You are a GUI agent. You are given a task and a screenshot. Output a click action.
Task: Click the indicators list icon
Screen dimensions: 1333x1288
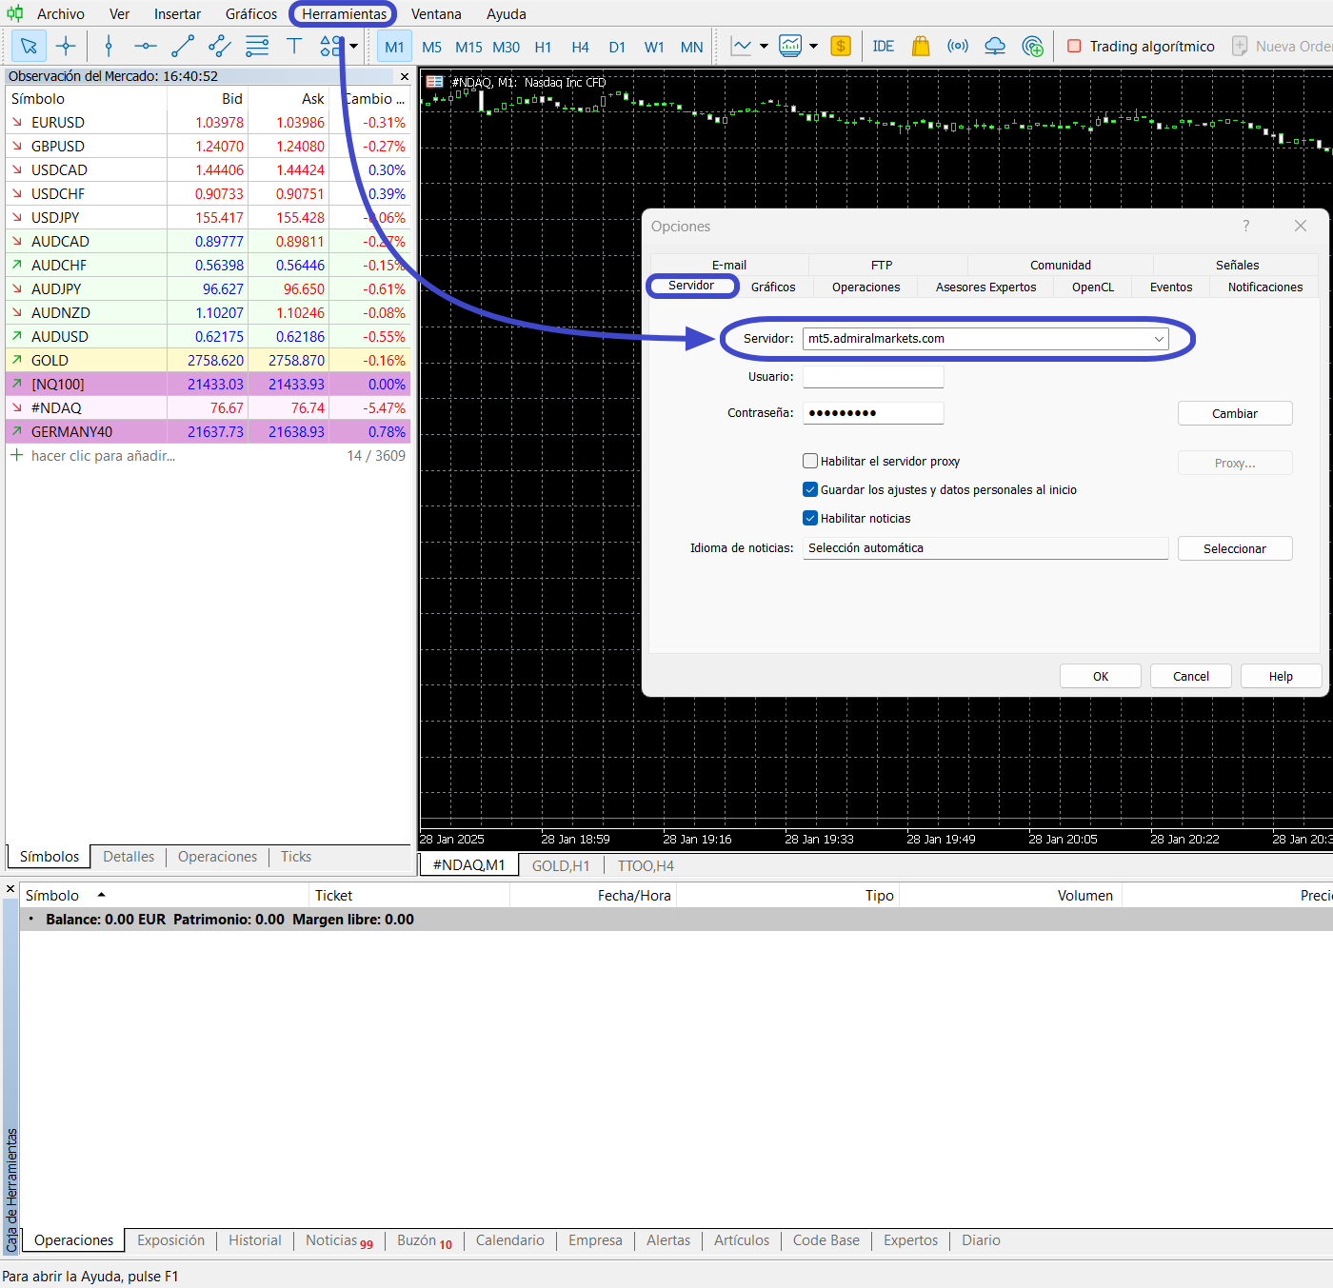790,46
